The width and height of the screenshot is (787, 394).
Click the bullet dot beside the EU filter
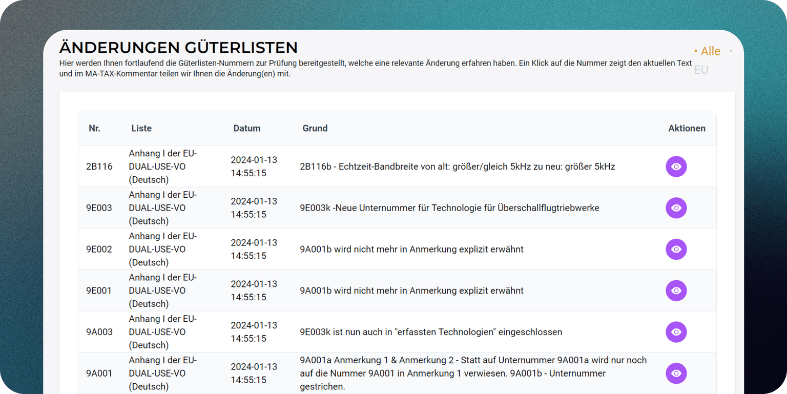point(731,50)
